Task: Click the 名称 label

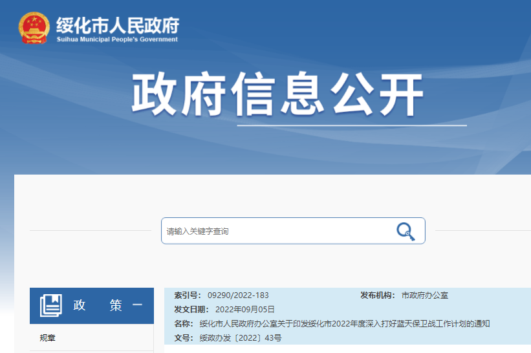Action: pos(184,324)
